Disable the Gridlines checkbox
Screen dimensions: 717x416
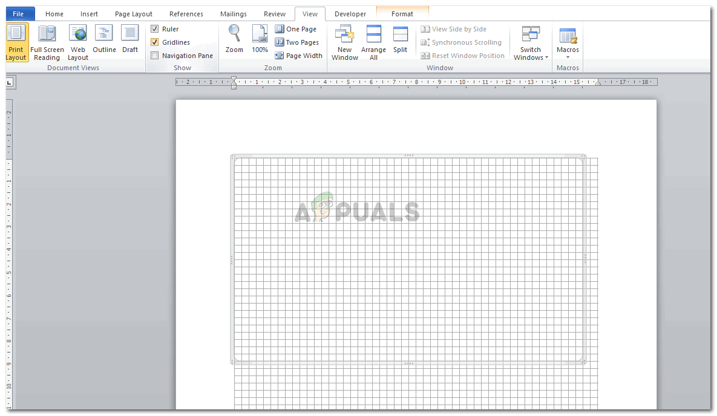click(155, 42)
